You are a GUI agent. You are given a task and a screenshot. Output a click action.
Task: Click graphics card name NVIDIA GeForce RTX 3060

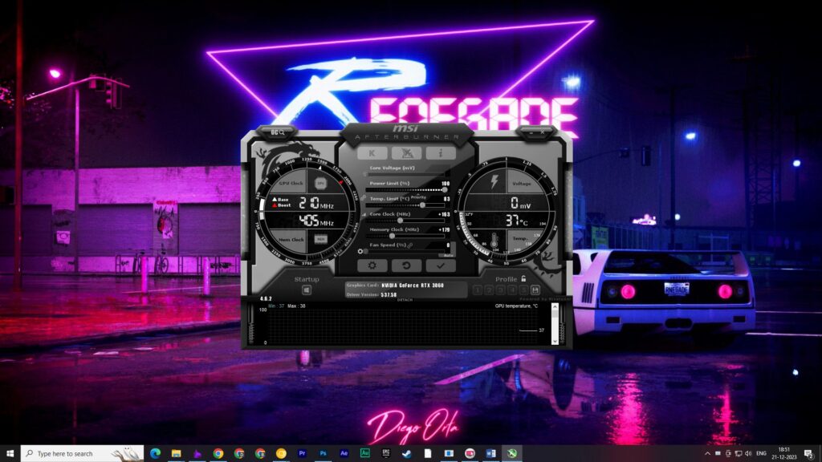[x=413, y=286]
